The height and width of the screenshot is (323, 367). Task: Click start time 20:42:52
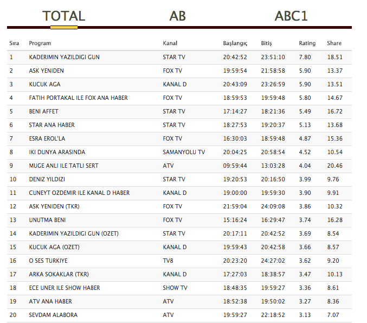pyautogui.click(x=235, y=57)
